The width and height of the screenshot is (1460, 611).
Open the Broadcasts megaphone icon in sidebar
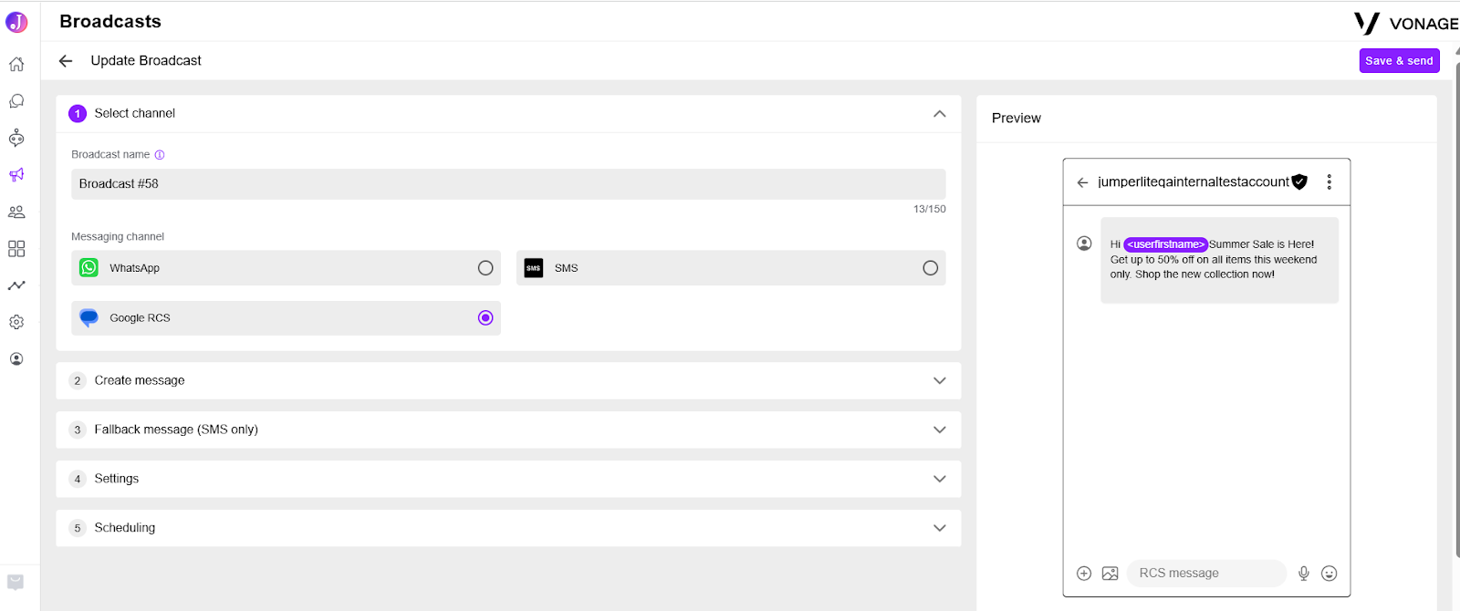point(16,175)
